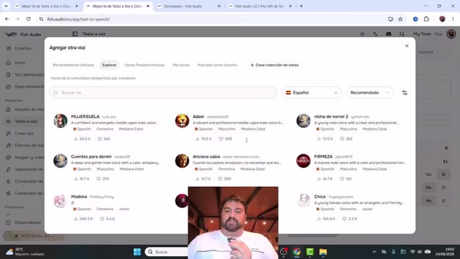The width and height of the screenshot is (460, 259).
Task: Open Crear voz in the sidebar
Action: point(24,133)
